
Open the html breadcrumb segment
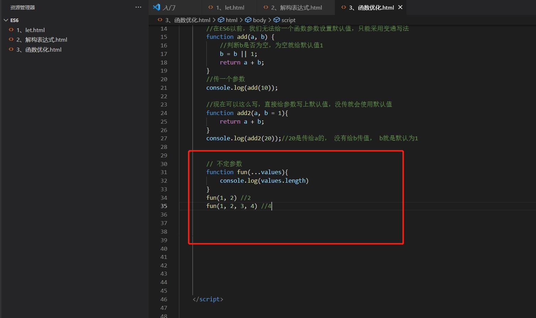pyautogui.click(x=232, y=20)
